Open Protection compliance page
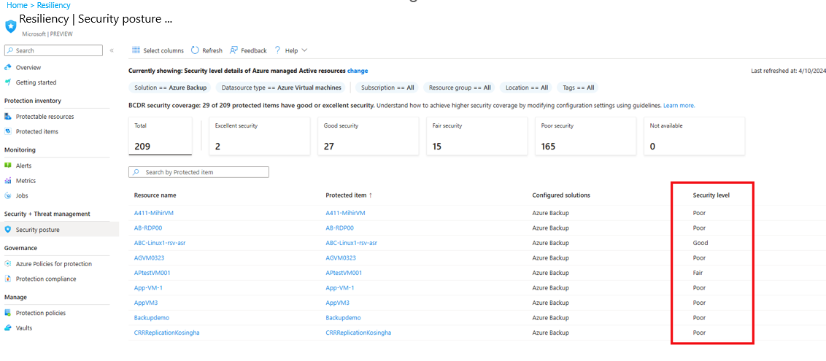826x361 pixels. point(46,279)
